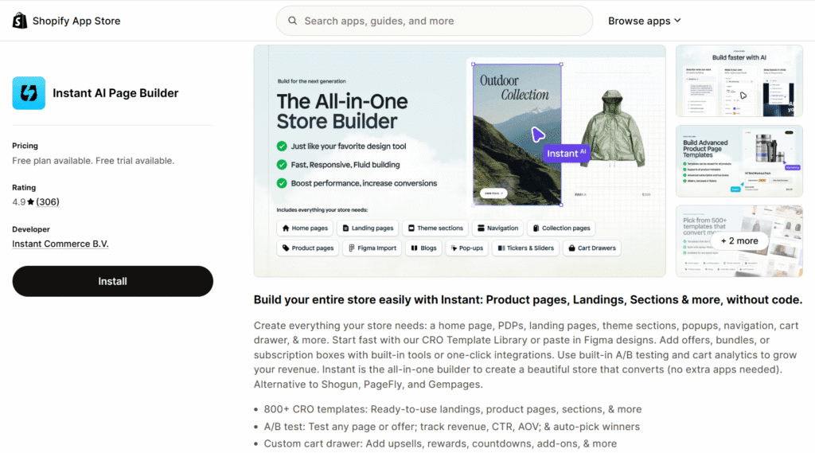This screenshot has height=453, width=815.
Task: Open the Build faster with AI thumbnail
Action: coord(739,80)
